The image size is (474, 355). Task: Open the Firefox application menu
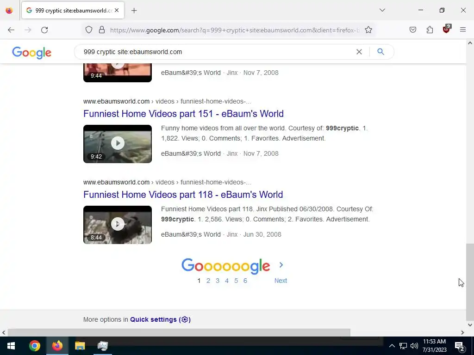click(x=463, y=30)
